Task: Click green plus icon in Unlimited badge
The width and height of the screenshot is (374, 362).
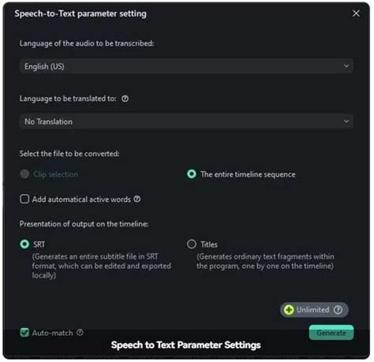Action: tap(289, 310)
